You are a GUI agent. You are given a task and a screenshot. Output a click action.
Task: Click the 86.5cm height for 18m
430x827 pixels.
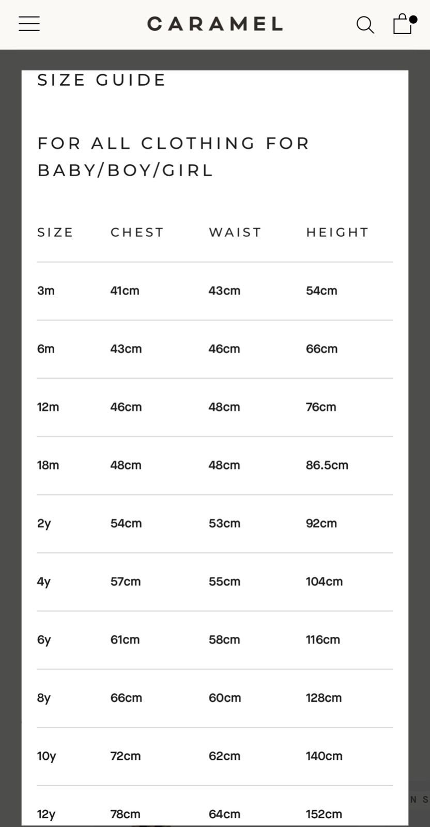click(x=327, y=465)
